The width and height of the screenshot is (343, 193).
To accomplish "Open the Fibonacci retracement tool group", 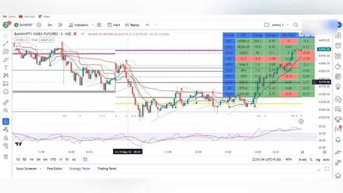I will point(6,51).
